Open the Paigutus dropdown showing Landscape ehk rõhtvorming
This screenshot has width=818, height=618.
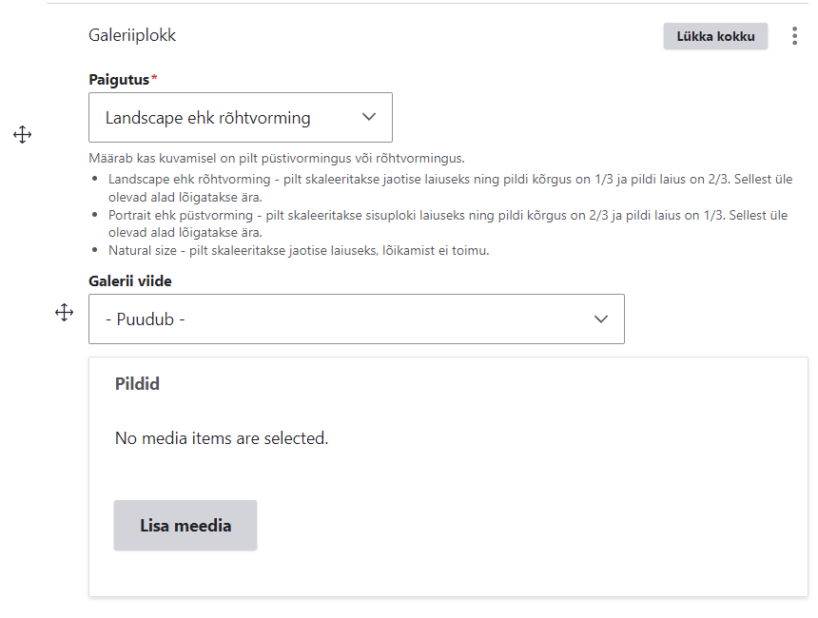(219, 118)
